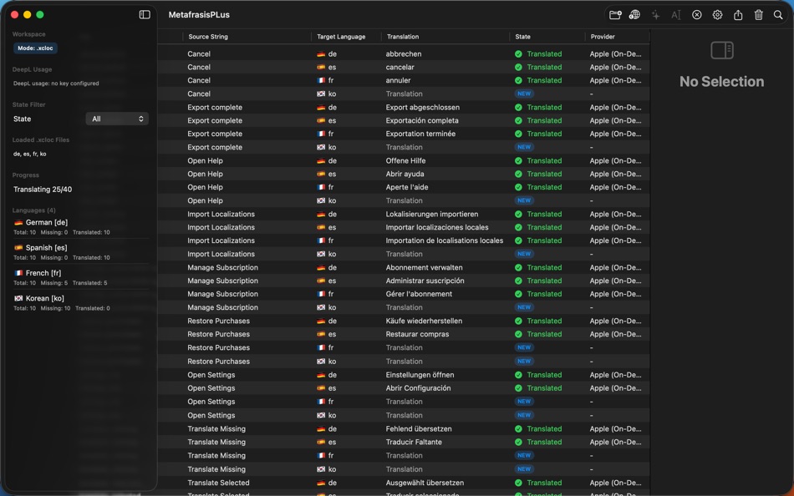Select the 'Restaurar compras' cell
This screenshot has width=794, height=496.
(x=417, y=334)
